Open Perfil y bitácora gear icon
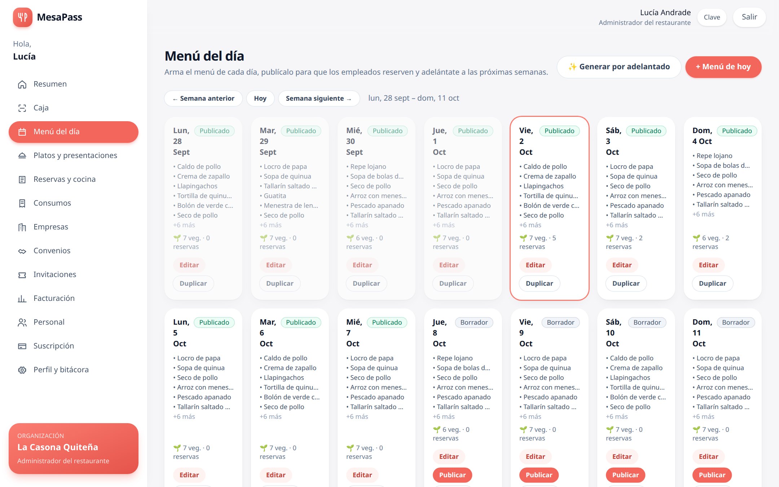 pyautogui.click(x=22, y=370)
